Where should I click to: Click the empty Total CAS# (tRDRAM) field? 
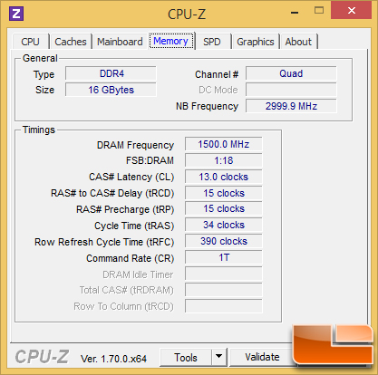coord(224,290)
